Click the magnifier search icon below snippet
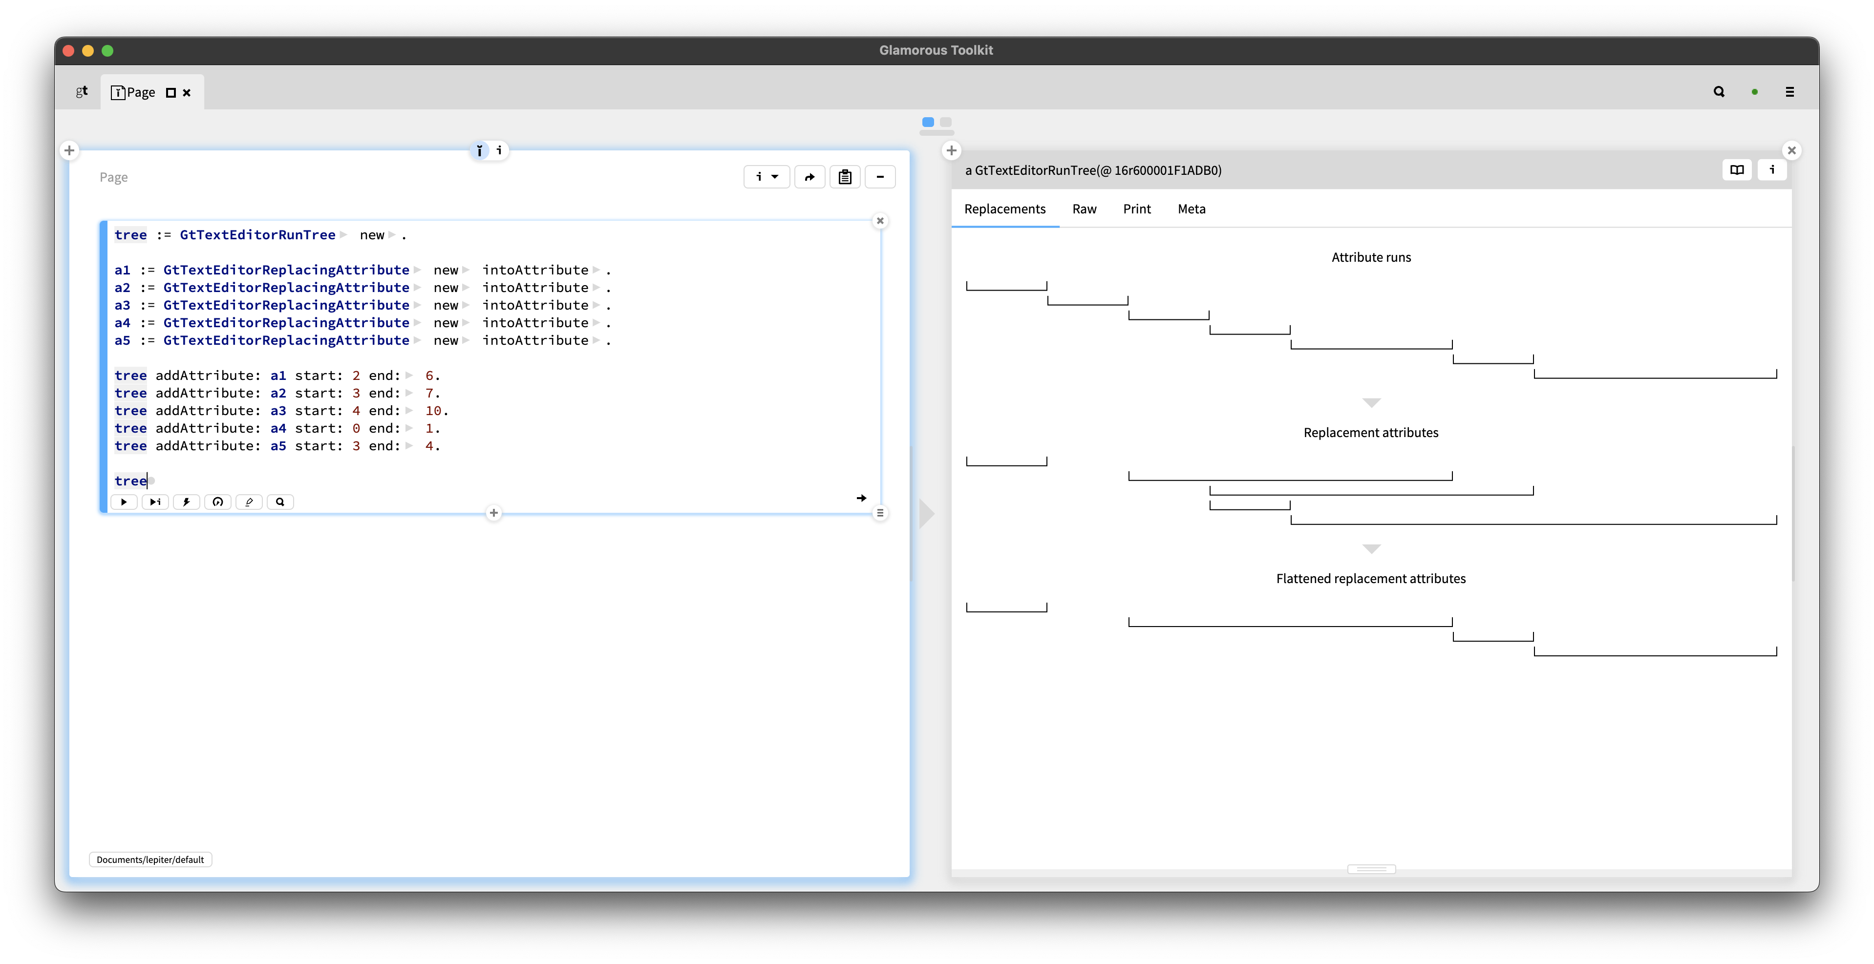 click(280, 502)
